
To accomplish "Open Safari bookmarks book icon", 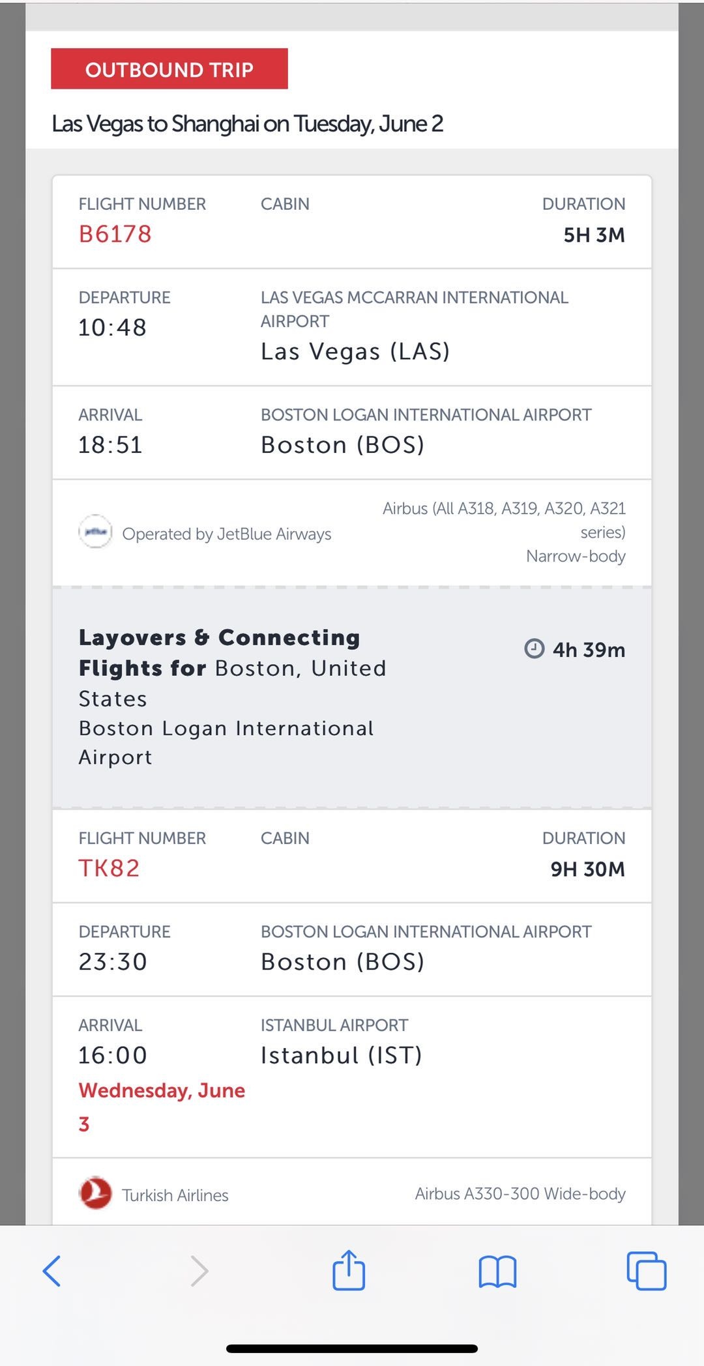I will pos(497,1272).
